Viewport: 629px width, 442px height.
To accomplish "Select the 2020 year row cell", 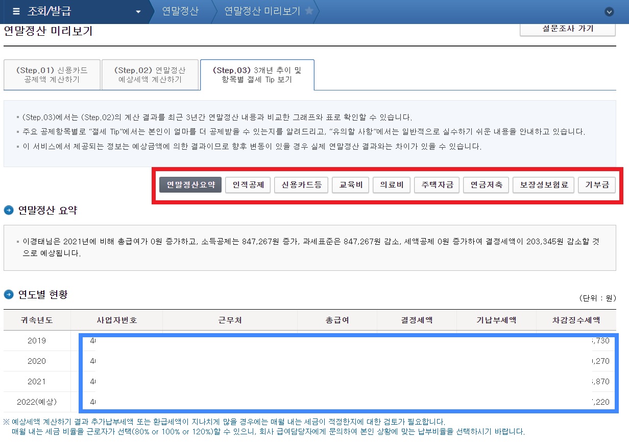I will (37, 361).
